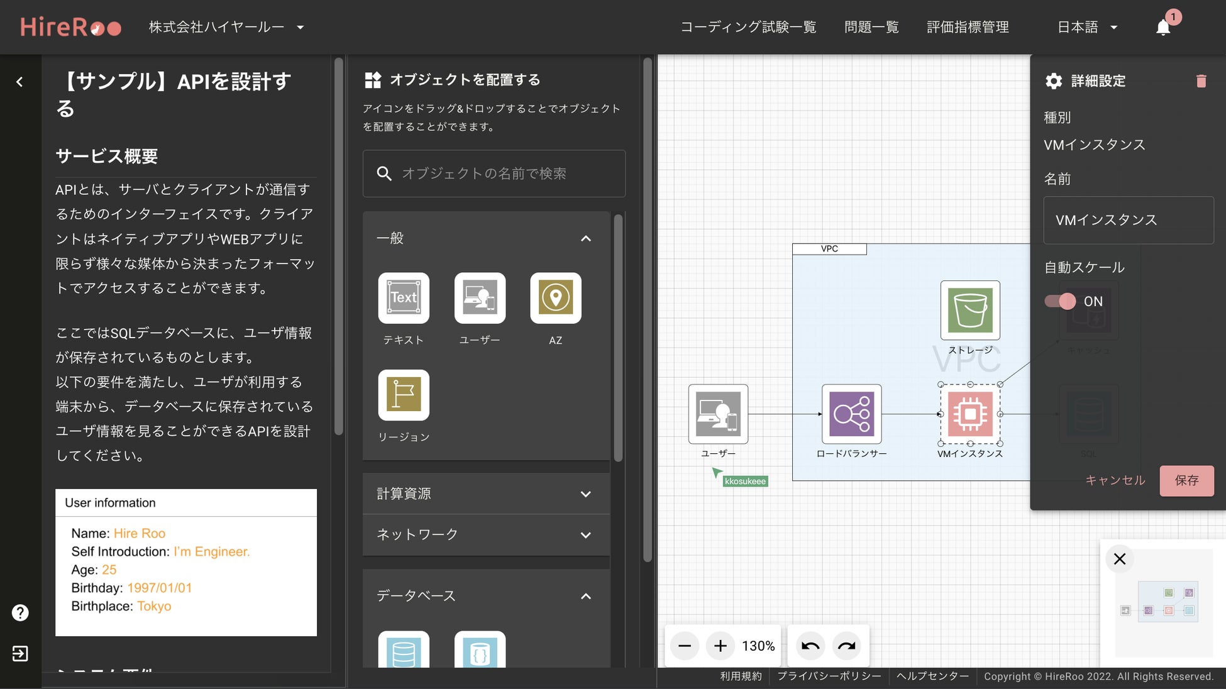Toggle the 自動スケール ON switch
Viewport: 1226px width, 689px height.
pyautogui.click(x=1061, y=301)
